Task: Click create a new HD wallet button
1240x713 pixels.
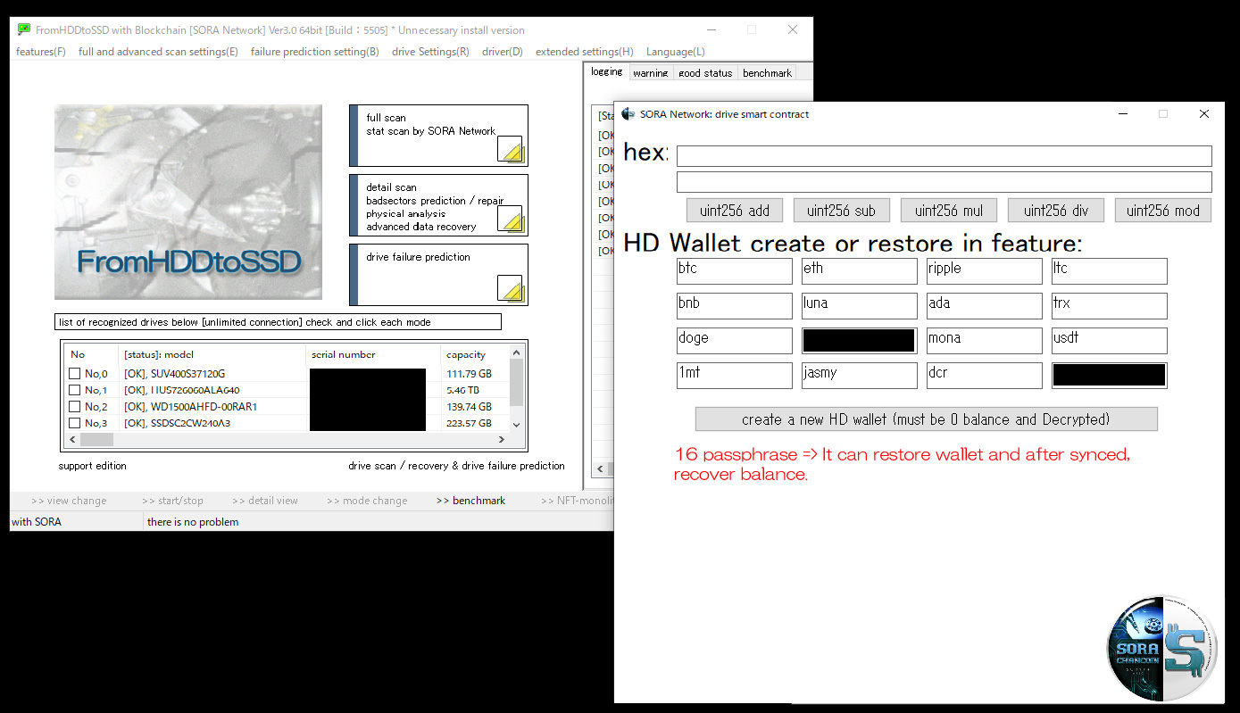Action: (926, 419)
